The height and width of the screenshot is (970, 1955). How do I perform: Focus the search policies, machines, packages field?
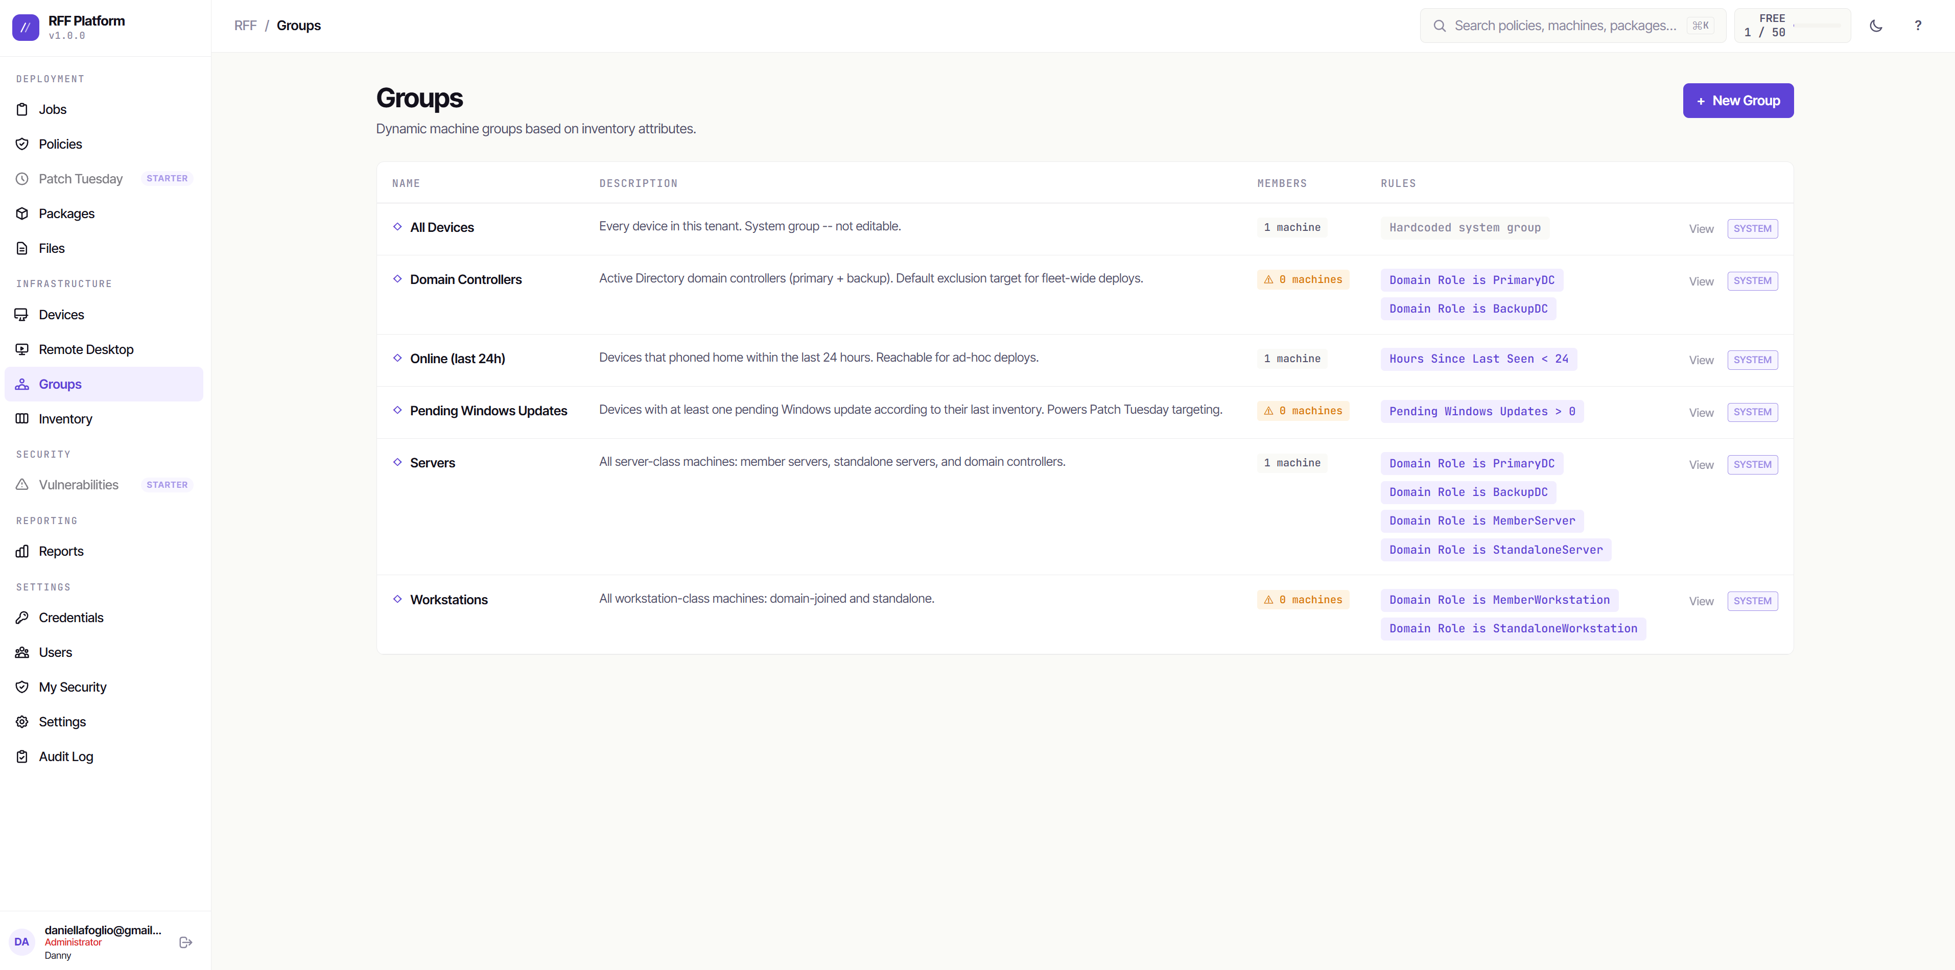point(1572,26)
